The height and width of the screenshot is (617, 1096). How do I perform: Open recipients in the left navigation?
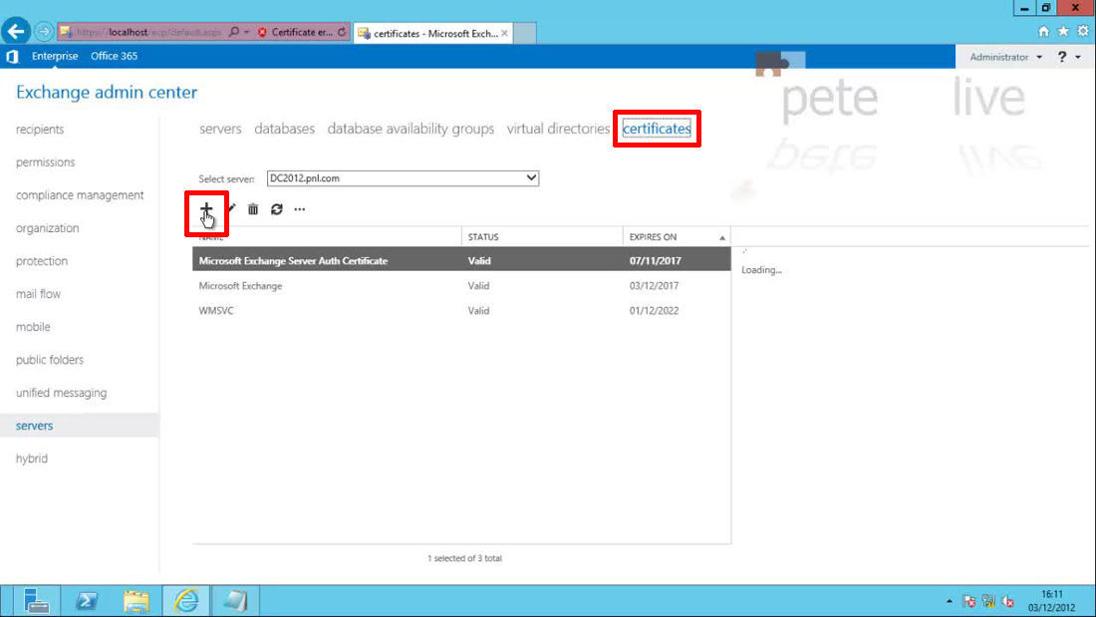(x=40, y=130)
